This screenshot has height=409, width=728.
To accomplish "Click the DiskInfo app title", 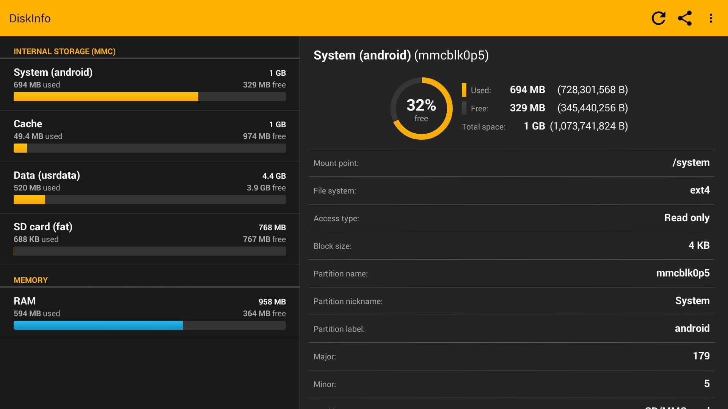I will click(x=30, y=18).
